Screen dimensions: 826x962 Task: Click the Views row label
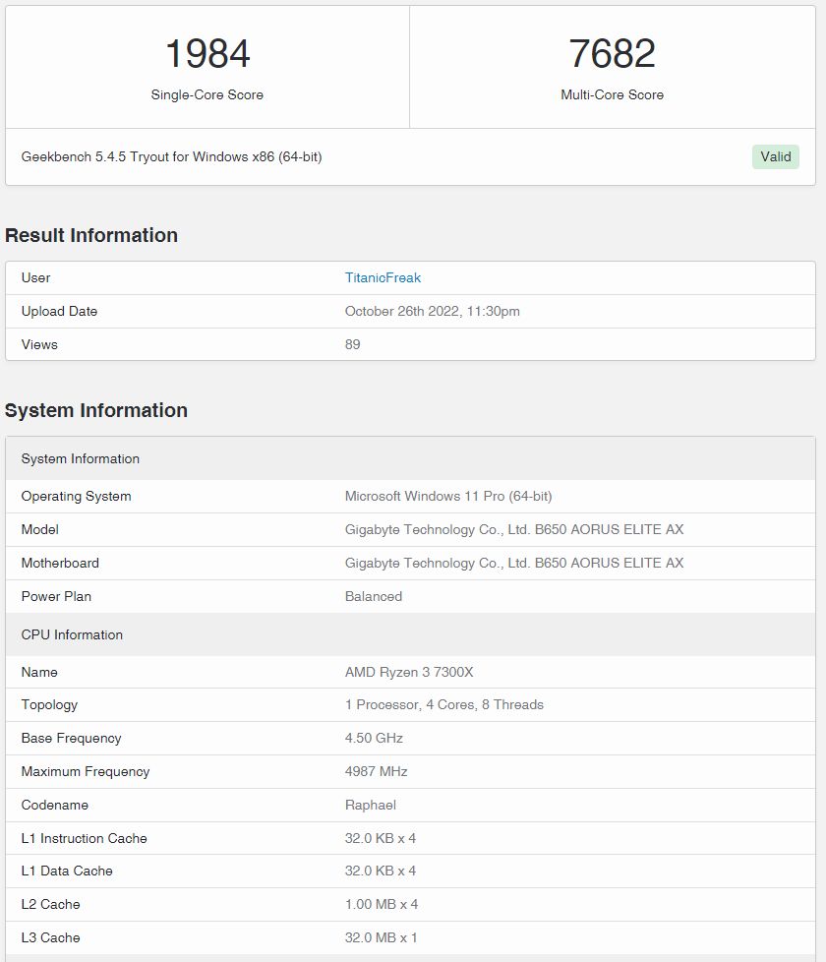[39, 344]
